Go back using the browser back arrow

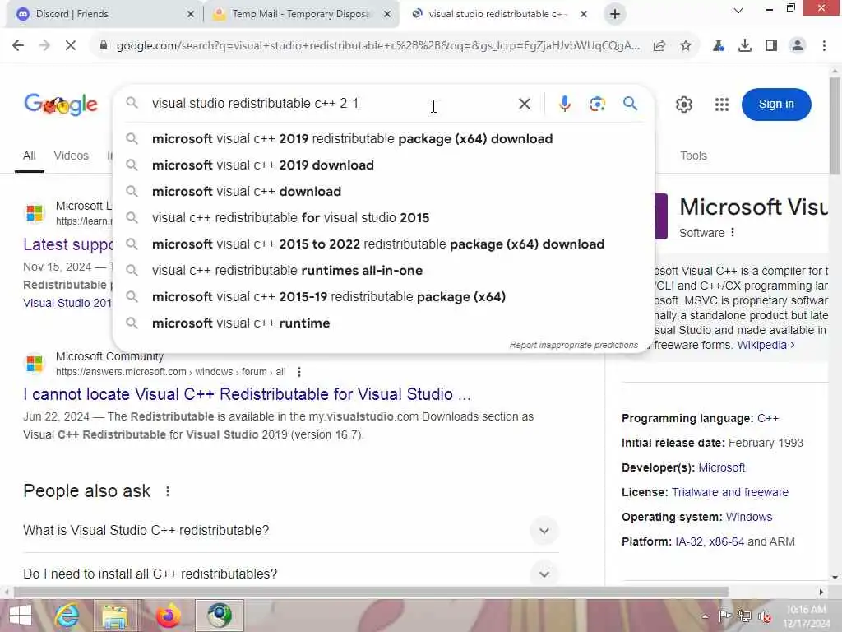[x=18, y=46]
